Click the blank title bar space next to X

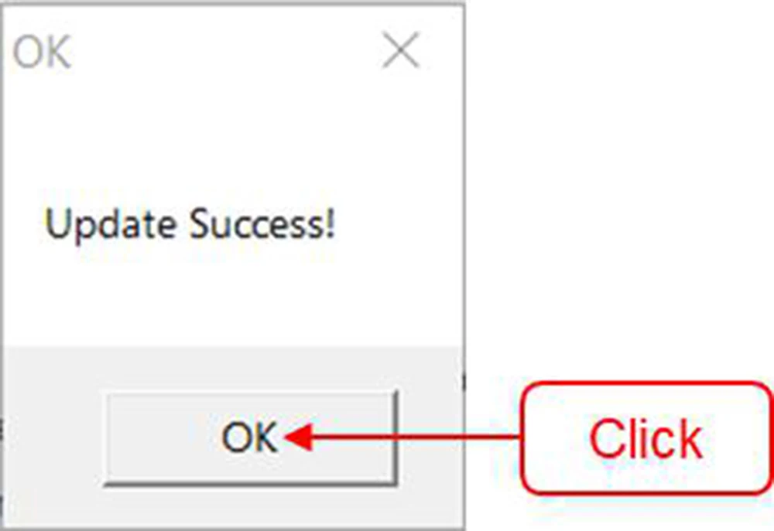click(227, 50)
